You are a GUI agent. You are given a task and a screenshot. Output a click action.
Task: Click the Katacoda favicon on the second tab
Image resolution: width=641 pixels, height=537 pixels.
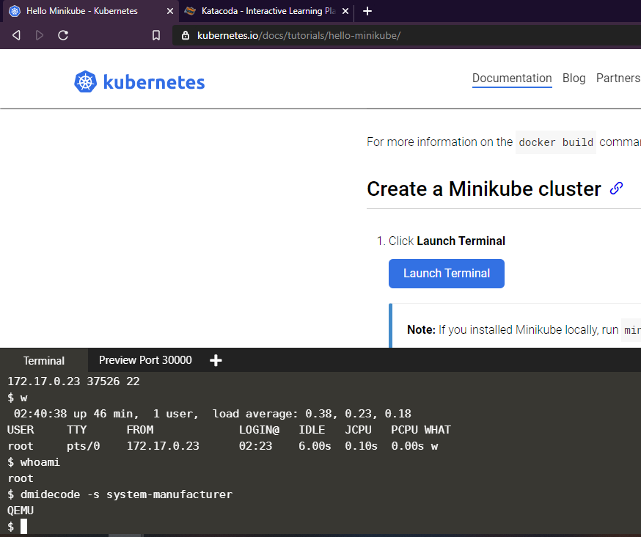click(190, 11)
